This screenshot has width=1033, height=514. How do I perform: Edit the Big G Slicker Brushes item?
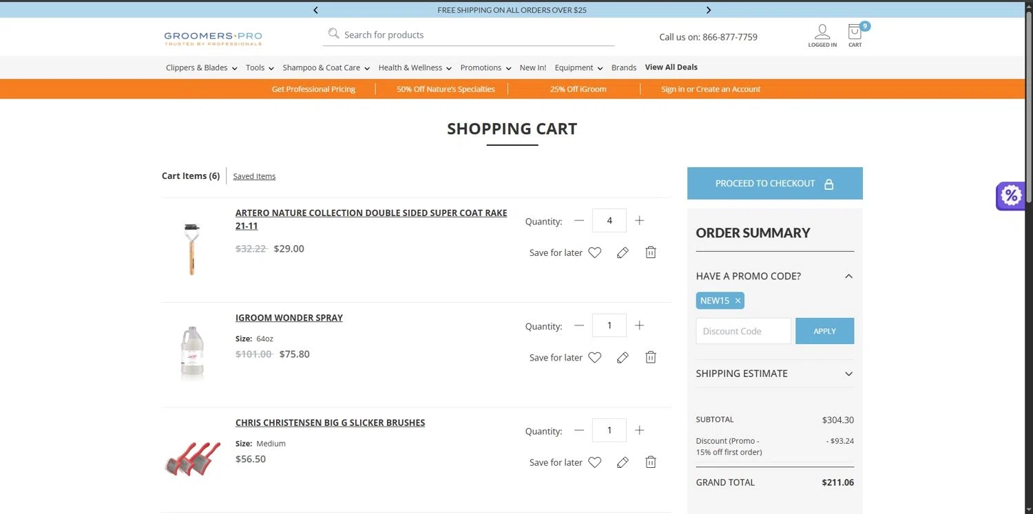point(623,462)
